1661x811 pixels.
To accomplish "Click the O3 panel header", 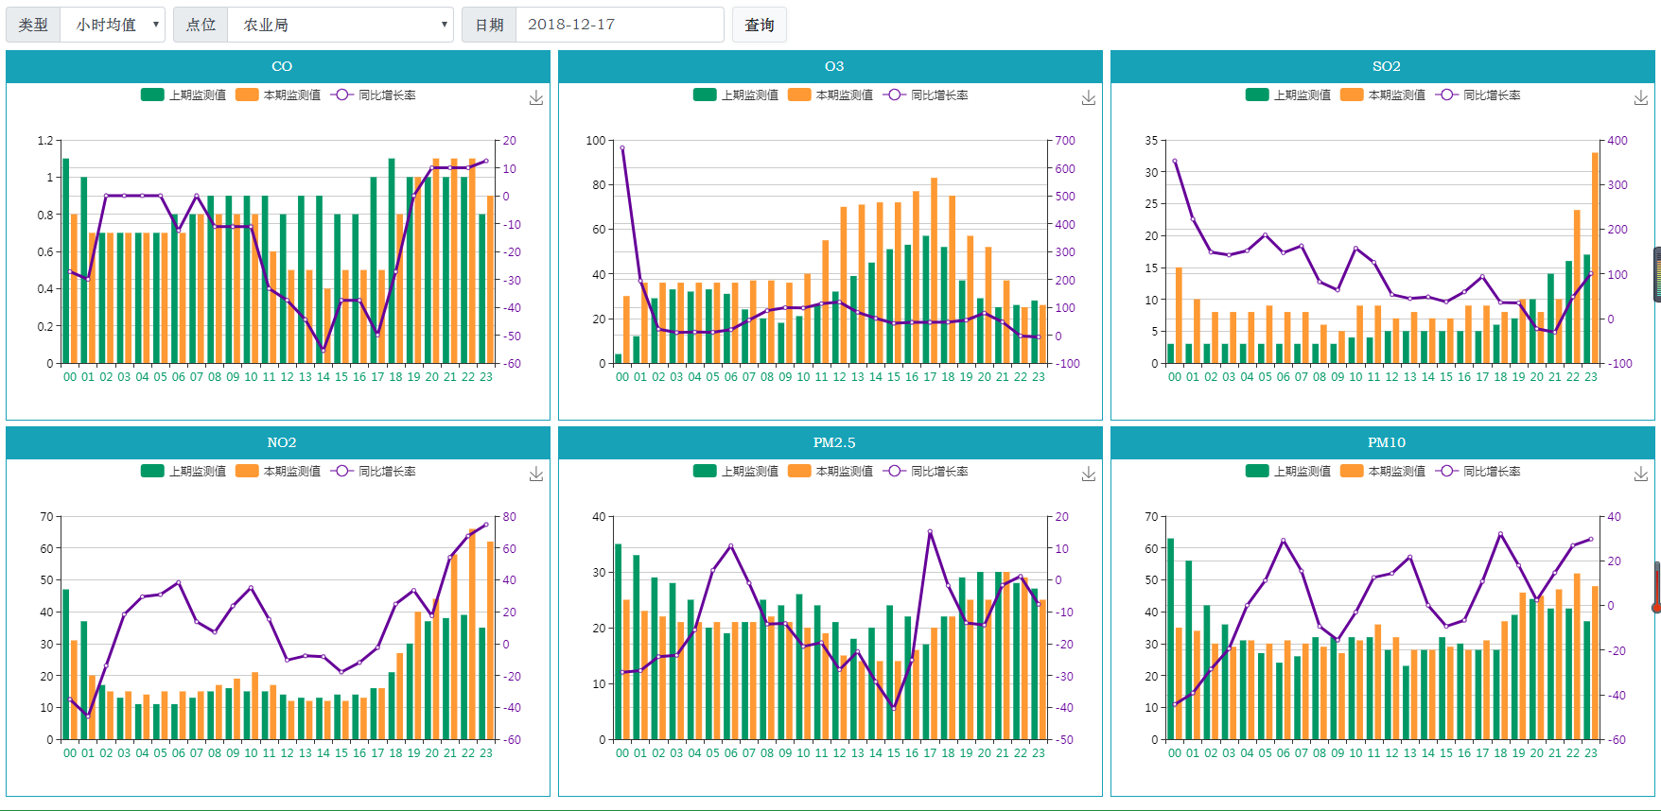I will coord(830,66).
